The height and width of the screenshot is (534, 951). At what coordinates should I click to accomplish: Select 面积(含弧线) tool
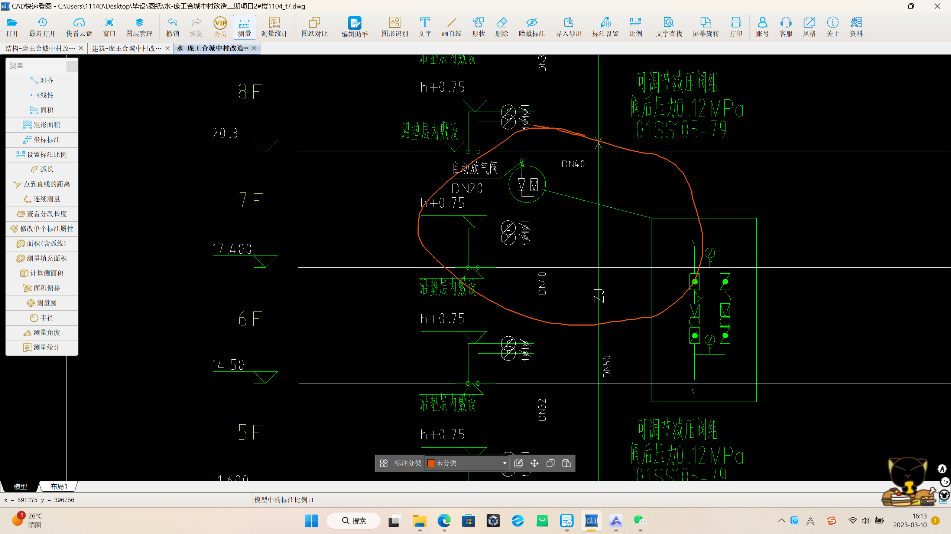click(42, 244)
